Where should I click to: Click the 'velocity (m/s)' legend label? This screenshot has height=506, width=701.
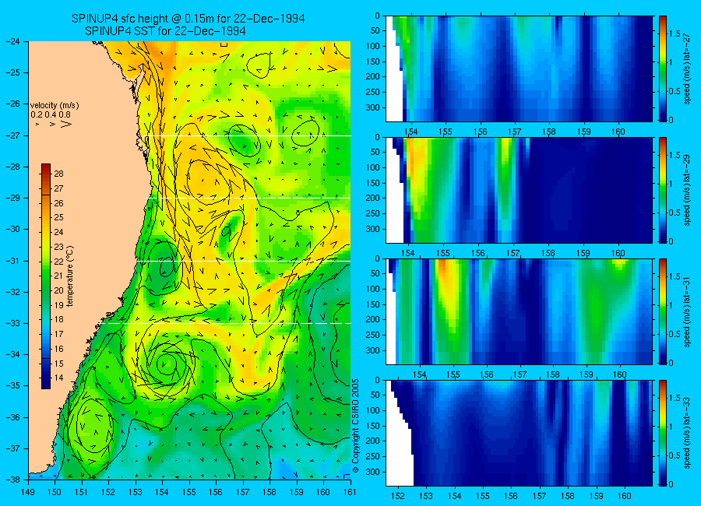(55, 106)
